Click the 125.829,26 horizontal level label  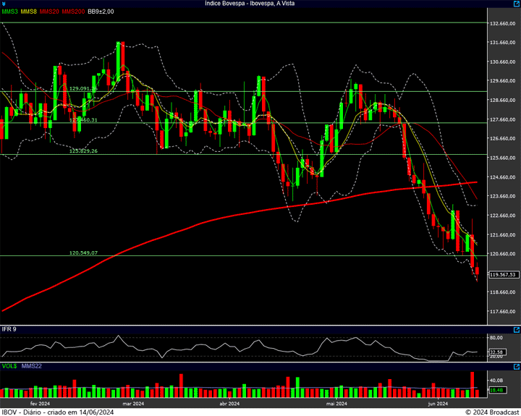tap(83, 150)
